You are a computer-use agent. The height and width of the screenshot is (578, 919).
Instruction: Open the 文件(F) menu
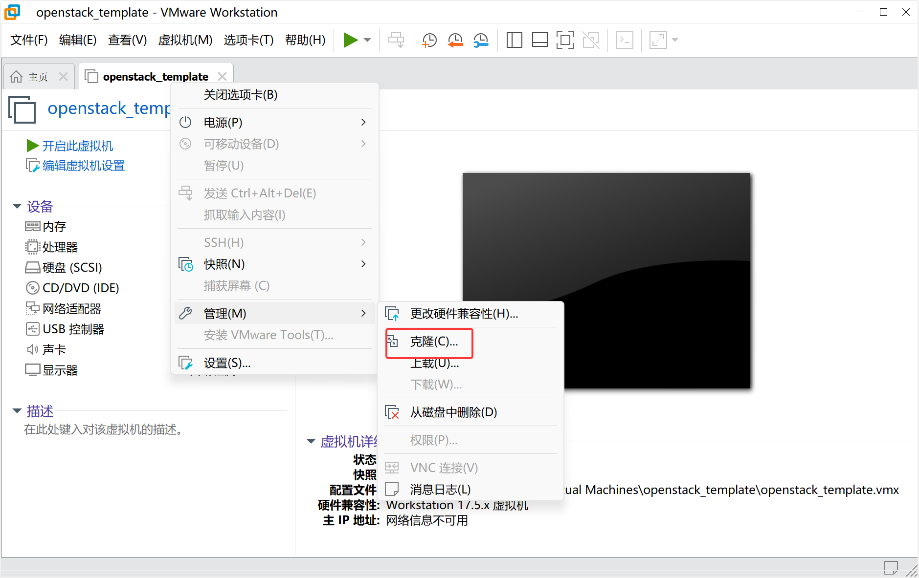pyautogui.click(x=29, y=40)
